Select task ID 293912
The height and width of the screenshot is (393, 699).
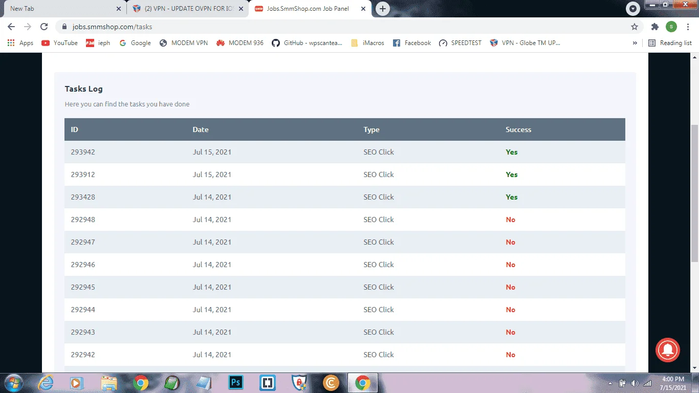(83, 174)
